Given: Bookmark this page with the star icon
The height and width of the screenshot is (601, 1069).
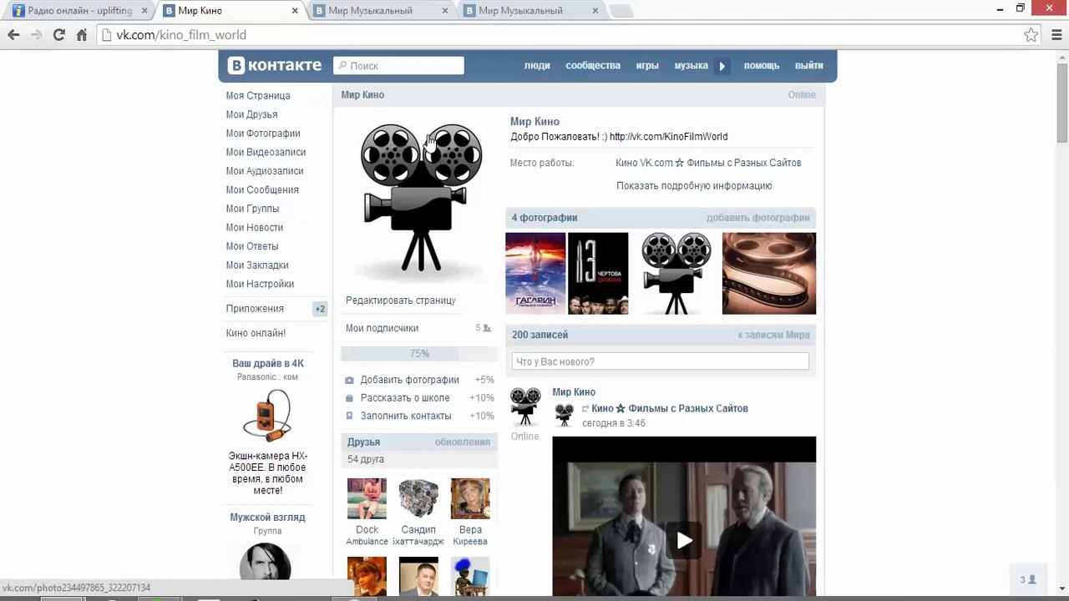Looking at the screenshot, I should pos(1031,35).
